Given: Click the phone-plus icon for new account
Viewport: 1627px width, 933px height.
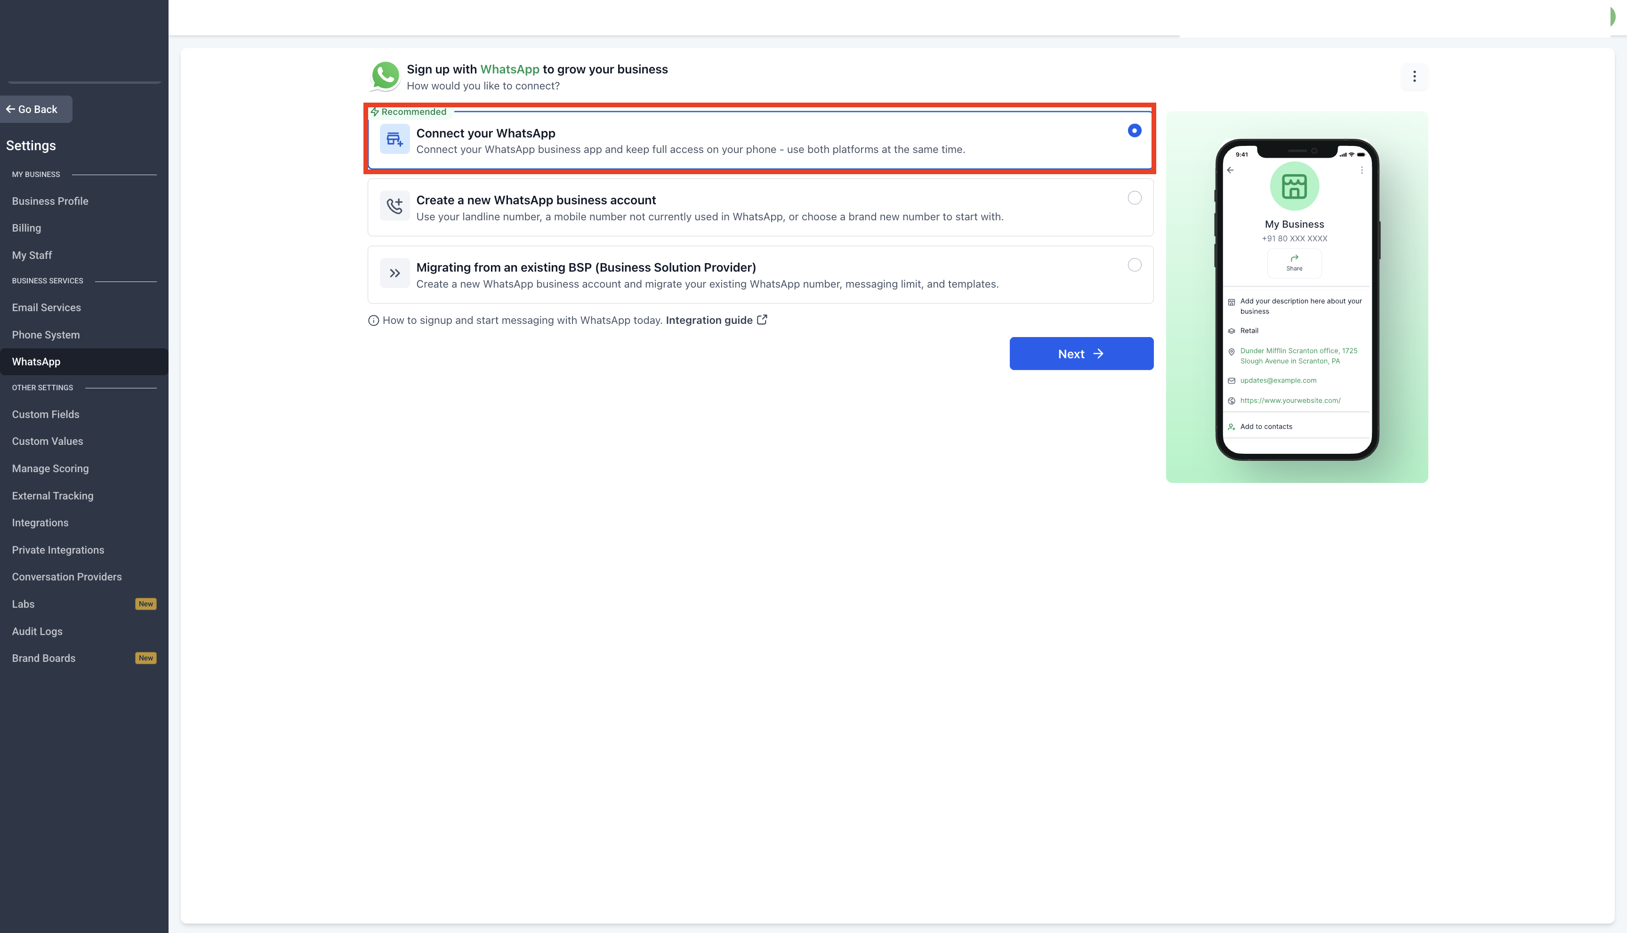Looking at the screenshot, I should tap(395, 206).
